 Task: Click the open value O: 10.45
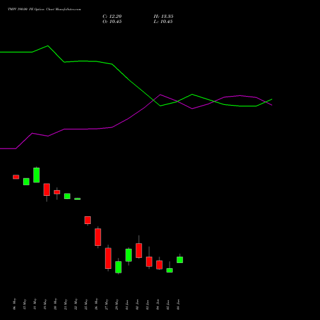(112, 22)
